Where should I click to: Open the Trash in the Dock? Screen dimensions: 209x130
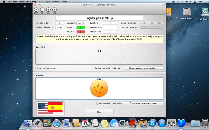(x=205, y=123)
